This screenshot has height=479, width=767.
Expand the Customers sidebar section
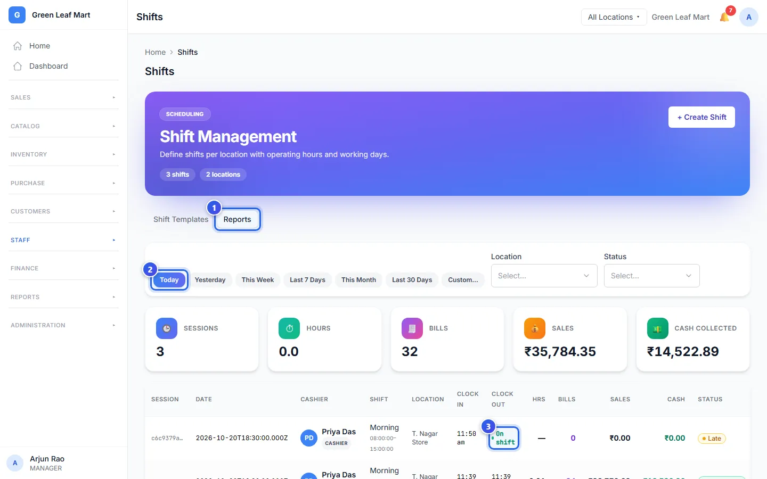point(64,211)
